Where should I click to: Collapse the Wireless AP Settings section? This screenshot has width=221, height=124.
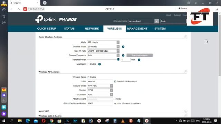[x=186, y=72]
